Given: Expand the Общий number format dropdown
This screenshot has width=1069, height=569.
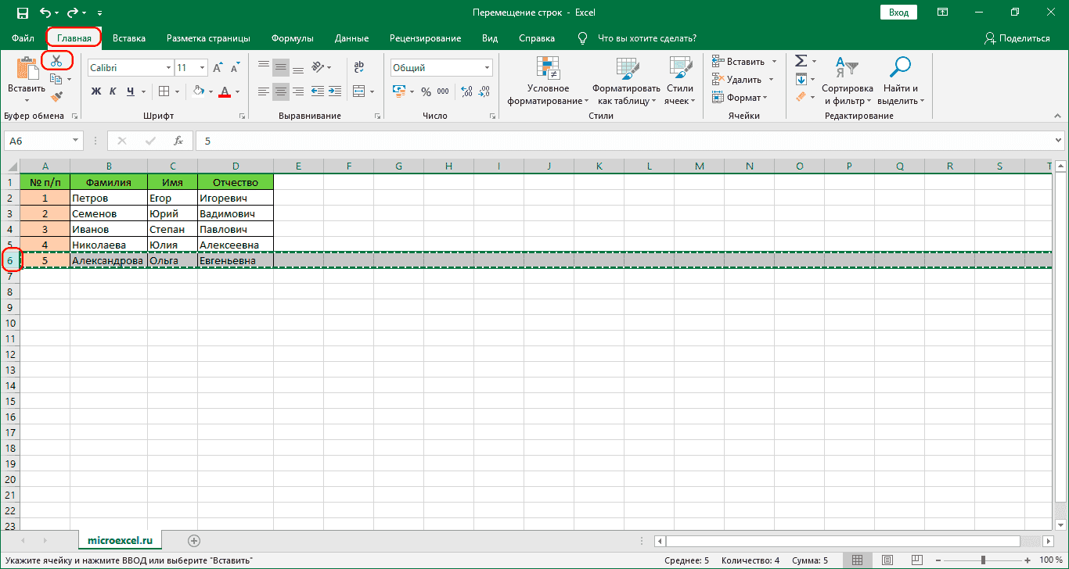Looking at the screenshot, I should coord(488,68).
